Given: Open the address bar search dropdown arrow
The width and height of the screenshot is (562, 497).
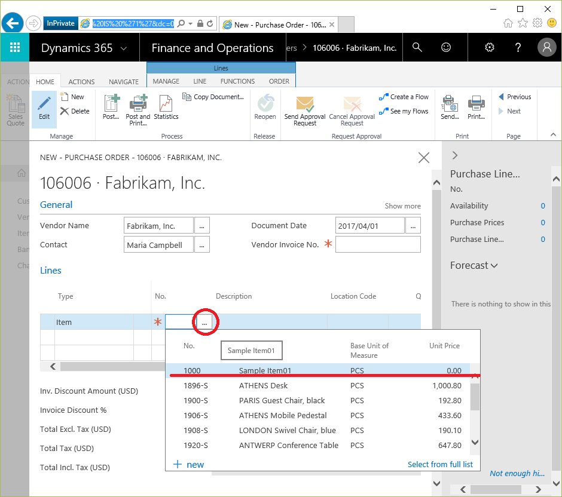Looking at the screenshot, I should (190, 24).
